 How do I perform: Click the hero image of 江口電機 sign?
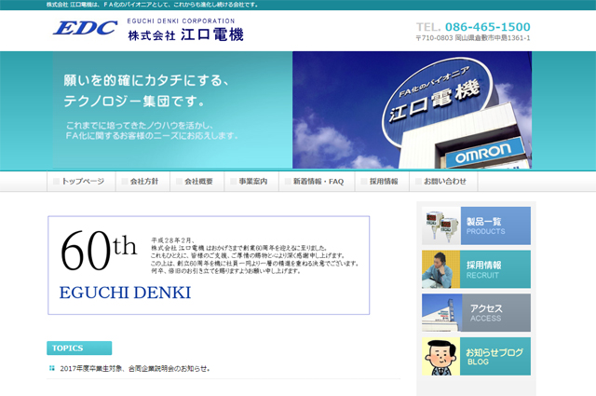click(x=412, y=110)
